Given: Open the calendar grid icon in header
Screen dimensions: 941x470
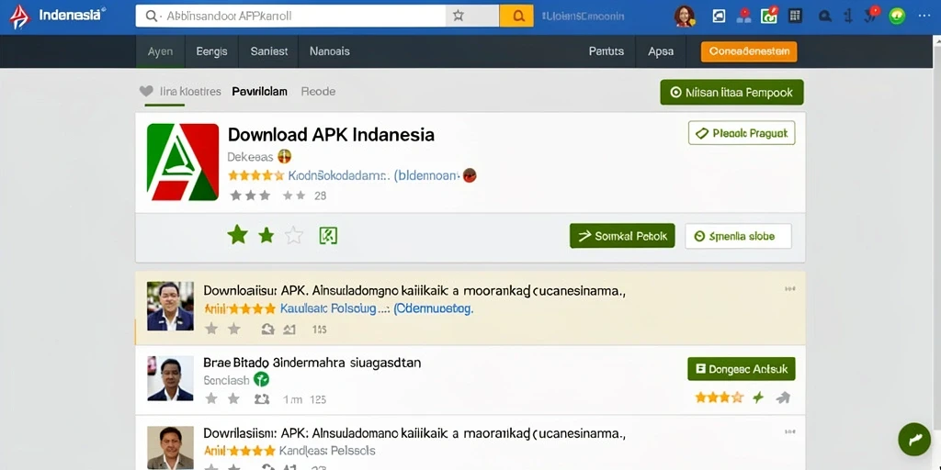Looking at the screenshot, I should 795,17.
